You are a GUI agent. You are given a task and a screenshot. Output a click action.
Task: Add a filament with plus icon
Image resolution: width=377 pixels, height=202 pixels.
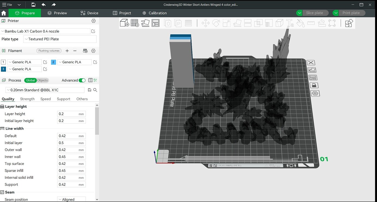tap(67, 51)
